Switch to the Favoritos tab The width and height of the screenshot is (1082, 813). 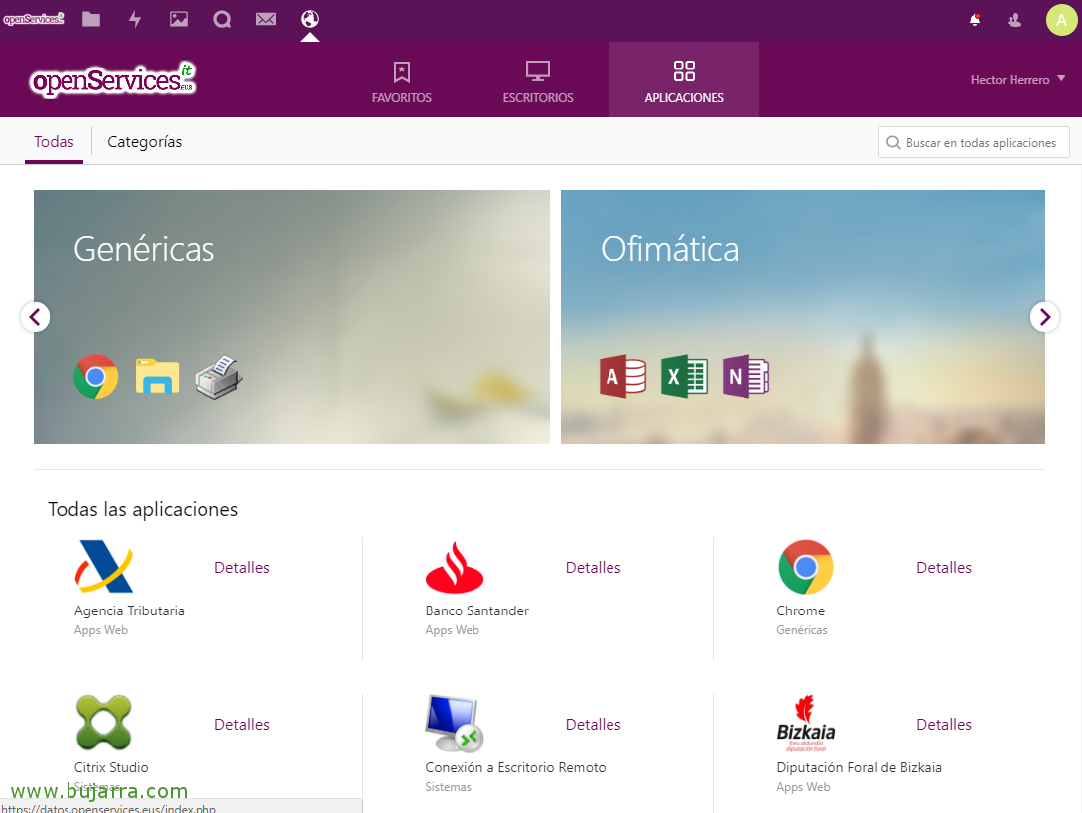[x=402, y=81]
